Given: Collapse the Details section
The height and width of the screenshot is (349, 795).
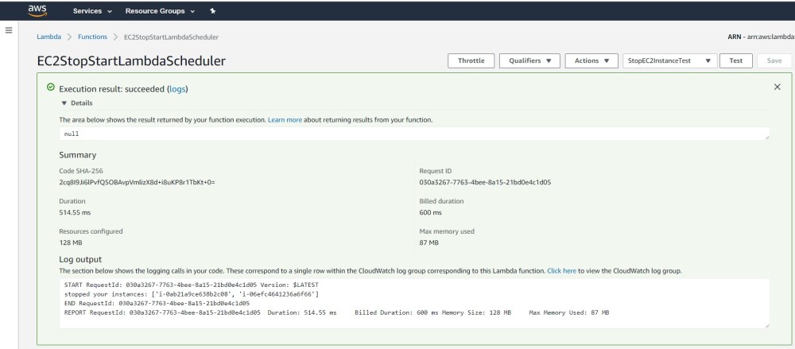Looking at the screenshot, I should [77, 103].
